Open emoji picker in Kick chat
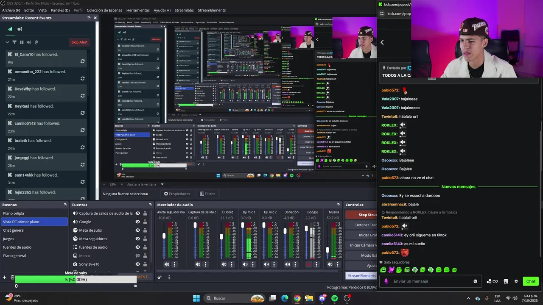Image resolution: width=543 pixels, height=305 pixels. coord(475,281)
